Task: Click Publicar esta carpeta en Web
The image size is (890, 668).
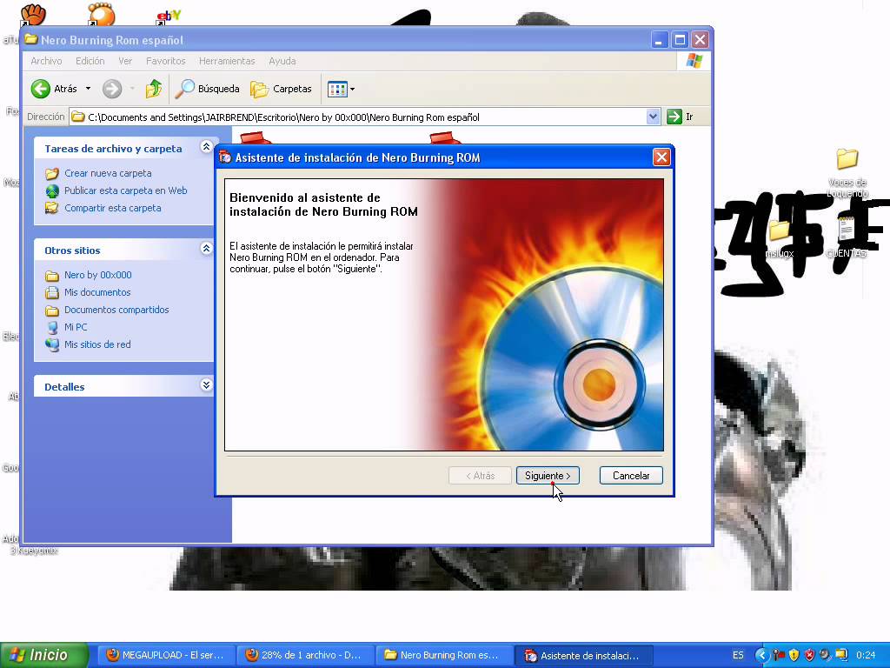Action: pos(125,190)
